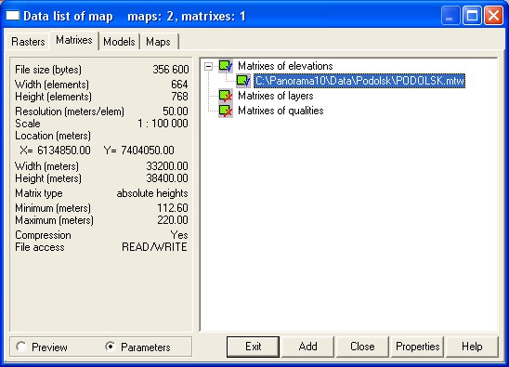Select C:\Panorama10\Data\Podolsk\PODOLSK.mtw entry
Screen dimensions: 509x367
click(x=359, y=81)
